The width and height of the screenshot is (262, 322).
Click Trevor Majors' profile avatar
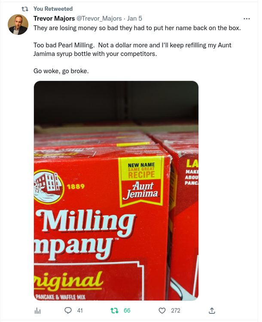coord(18,25)
